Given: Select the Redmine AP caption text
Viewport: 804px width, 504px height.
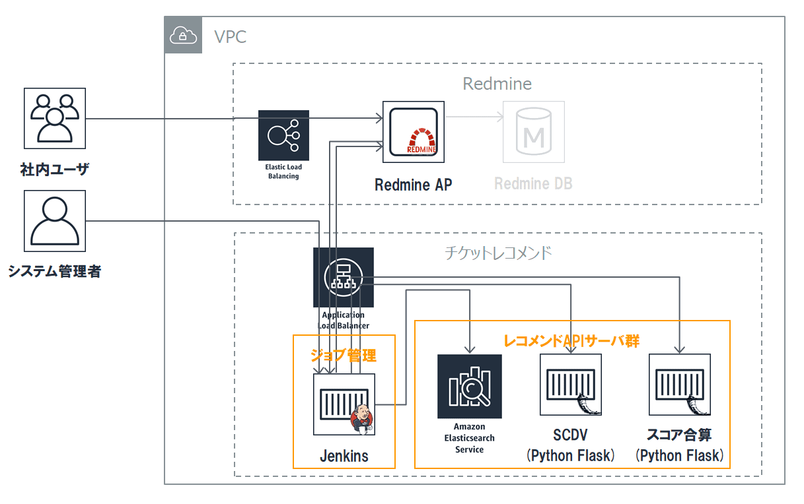Looking at the screenshot, I should (414, 185).
